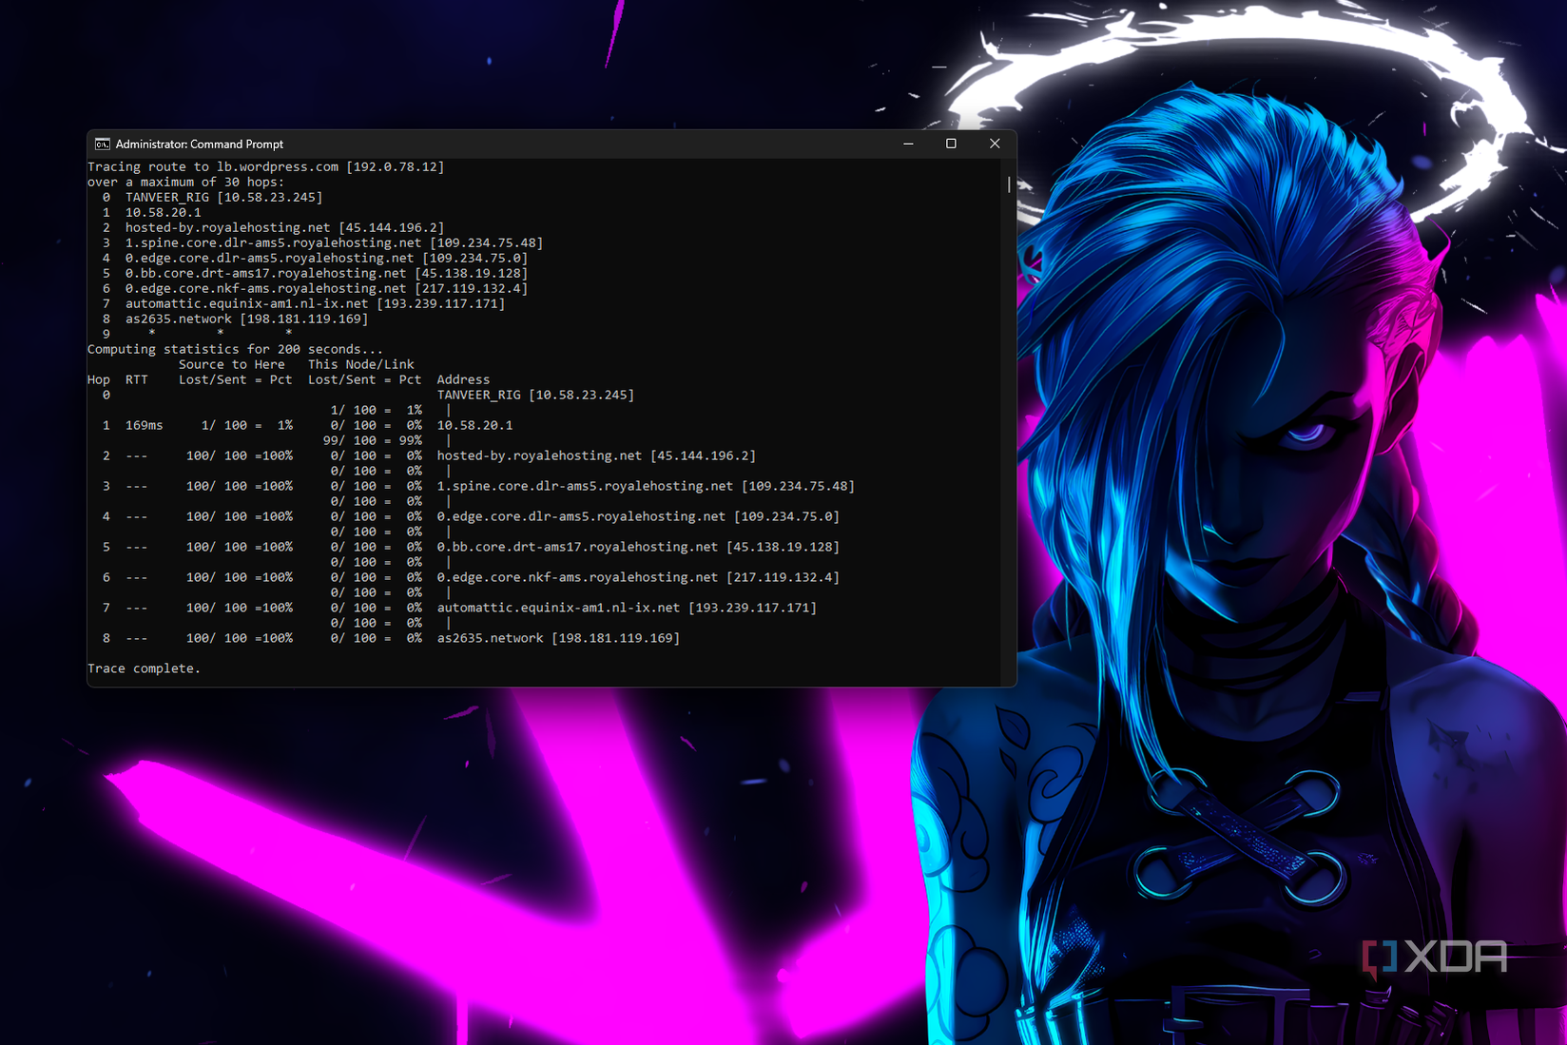Click hop 4 '0.edge.core.dlr-ams5' in route list
This screenshot has height=1045, width=1567.
click(327, 259)
